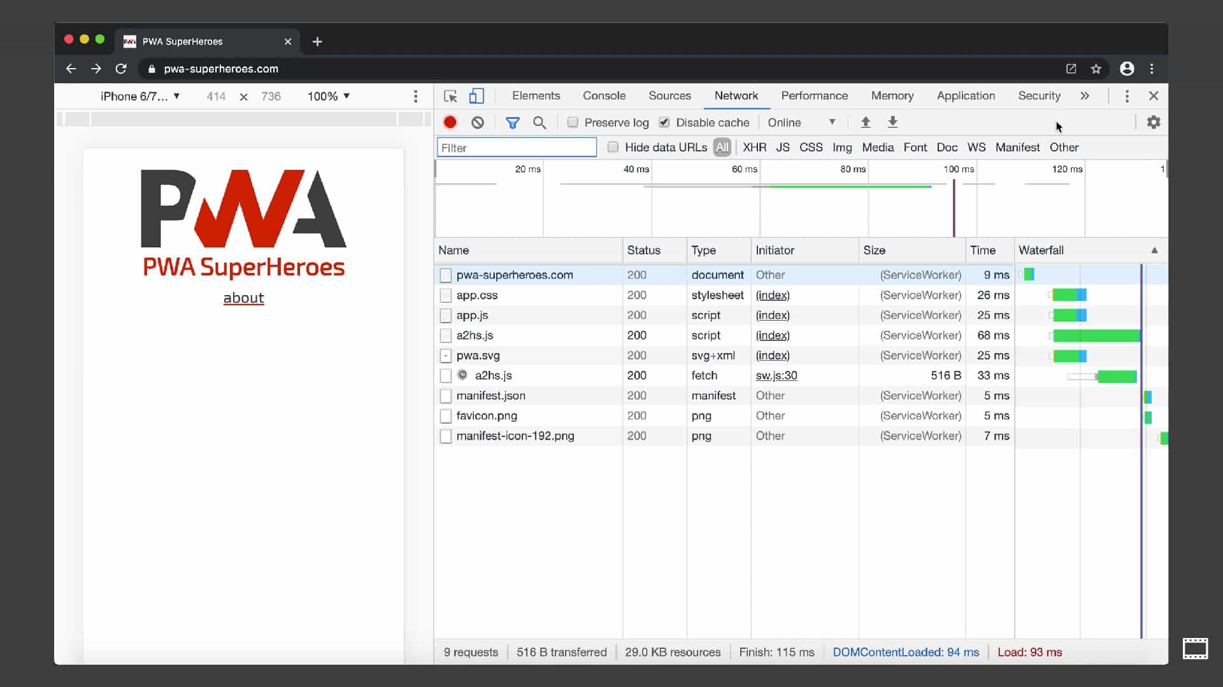This screenshot has height=687, width=1223.
Task: Filter requests by XHR type
Action: click(x=754, y=148)
